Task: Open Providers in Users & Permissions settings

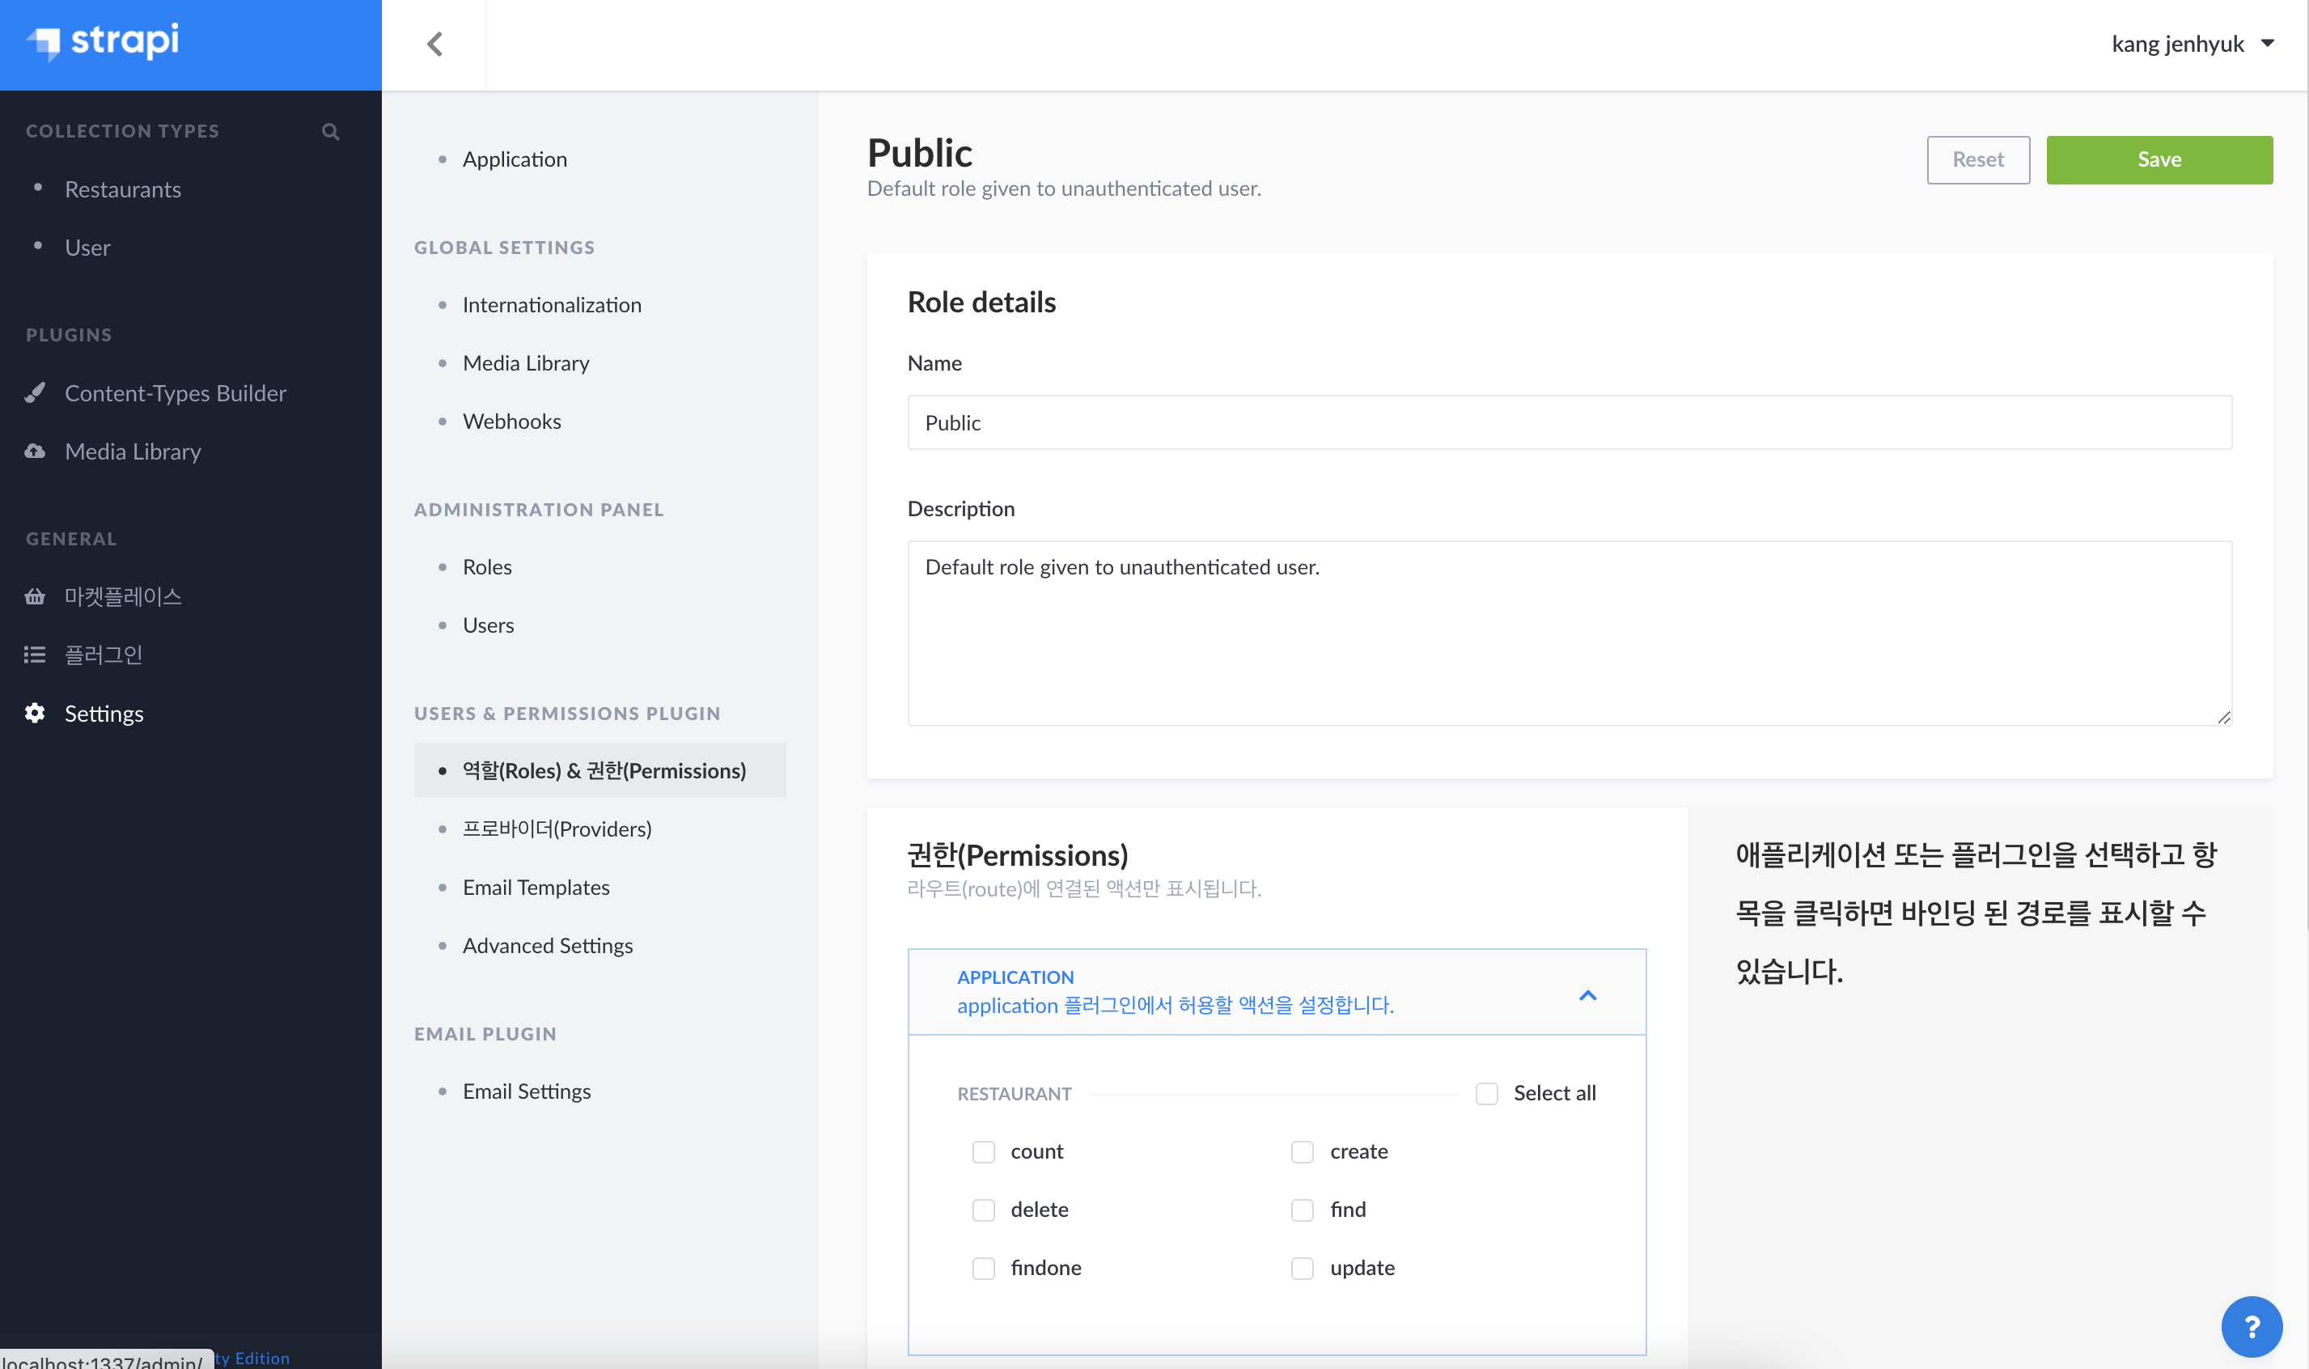Action: [x=557, y=829]
